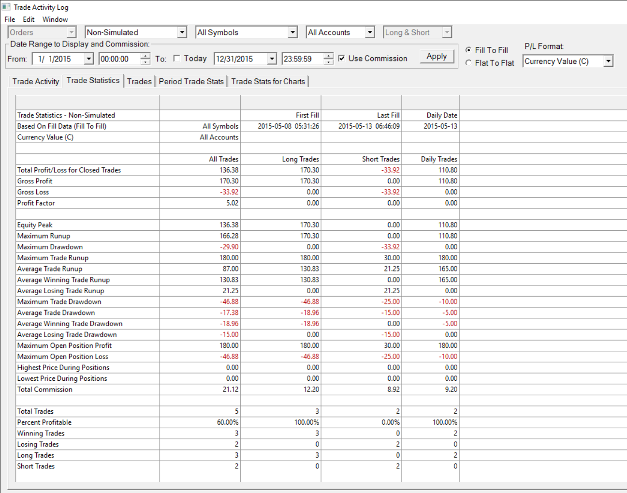Viewport: 627px width, 493px height.
Task: Open the To date calendar dropdown
Action: 272,59
